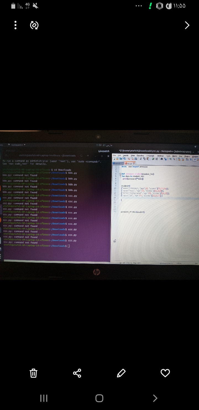
Task: Go to the next photo arrow
Action: tap(187, 25)
